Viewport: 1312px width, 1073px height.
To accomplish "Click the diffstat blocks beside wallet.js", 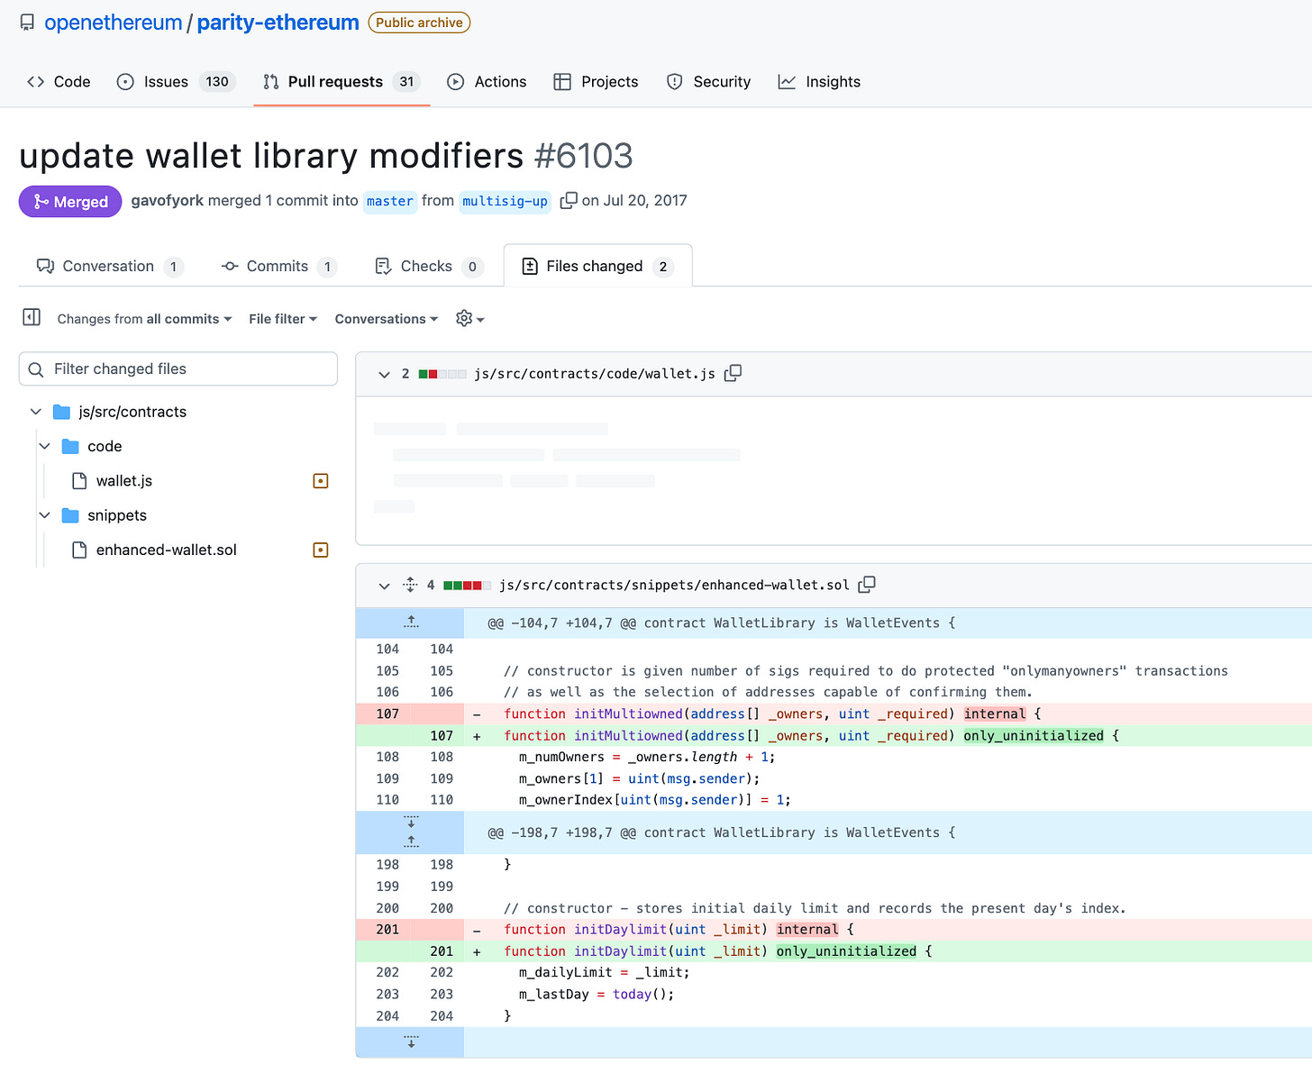I will tap(442, 374).
